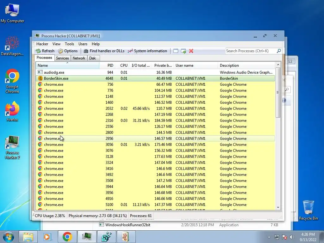Open Chrome from the taskbar

[67, 237]
